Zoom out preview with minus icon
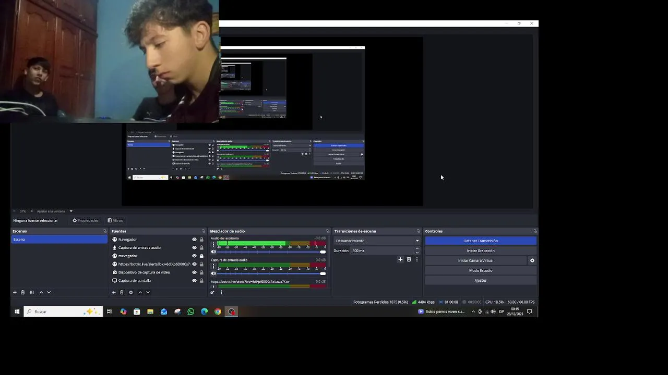This screenshot has width=668, height=375. (14, 211)
